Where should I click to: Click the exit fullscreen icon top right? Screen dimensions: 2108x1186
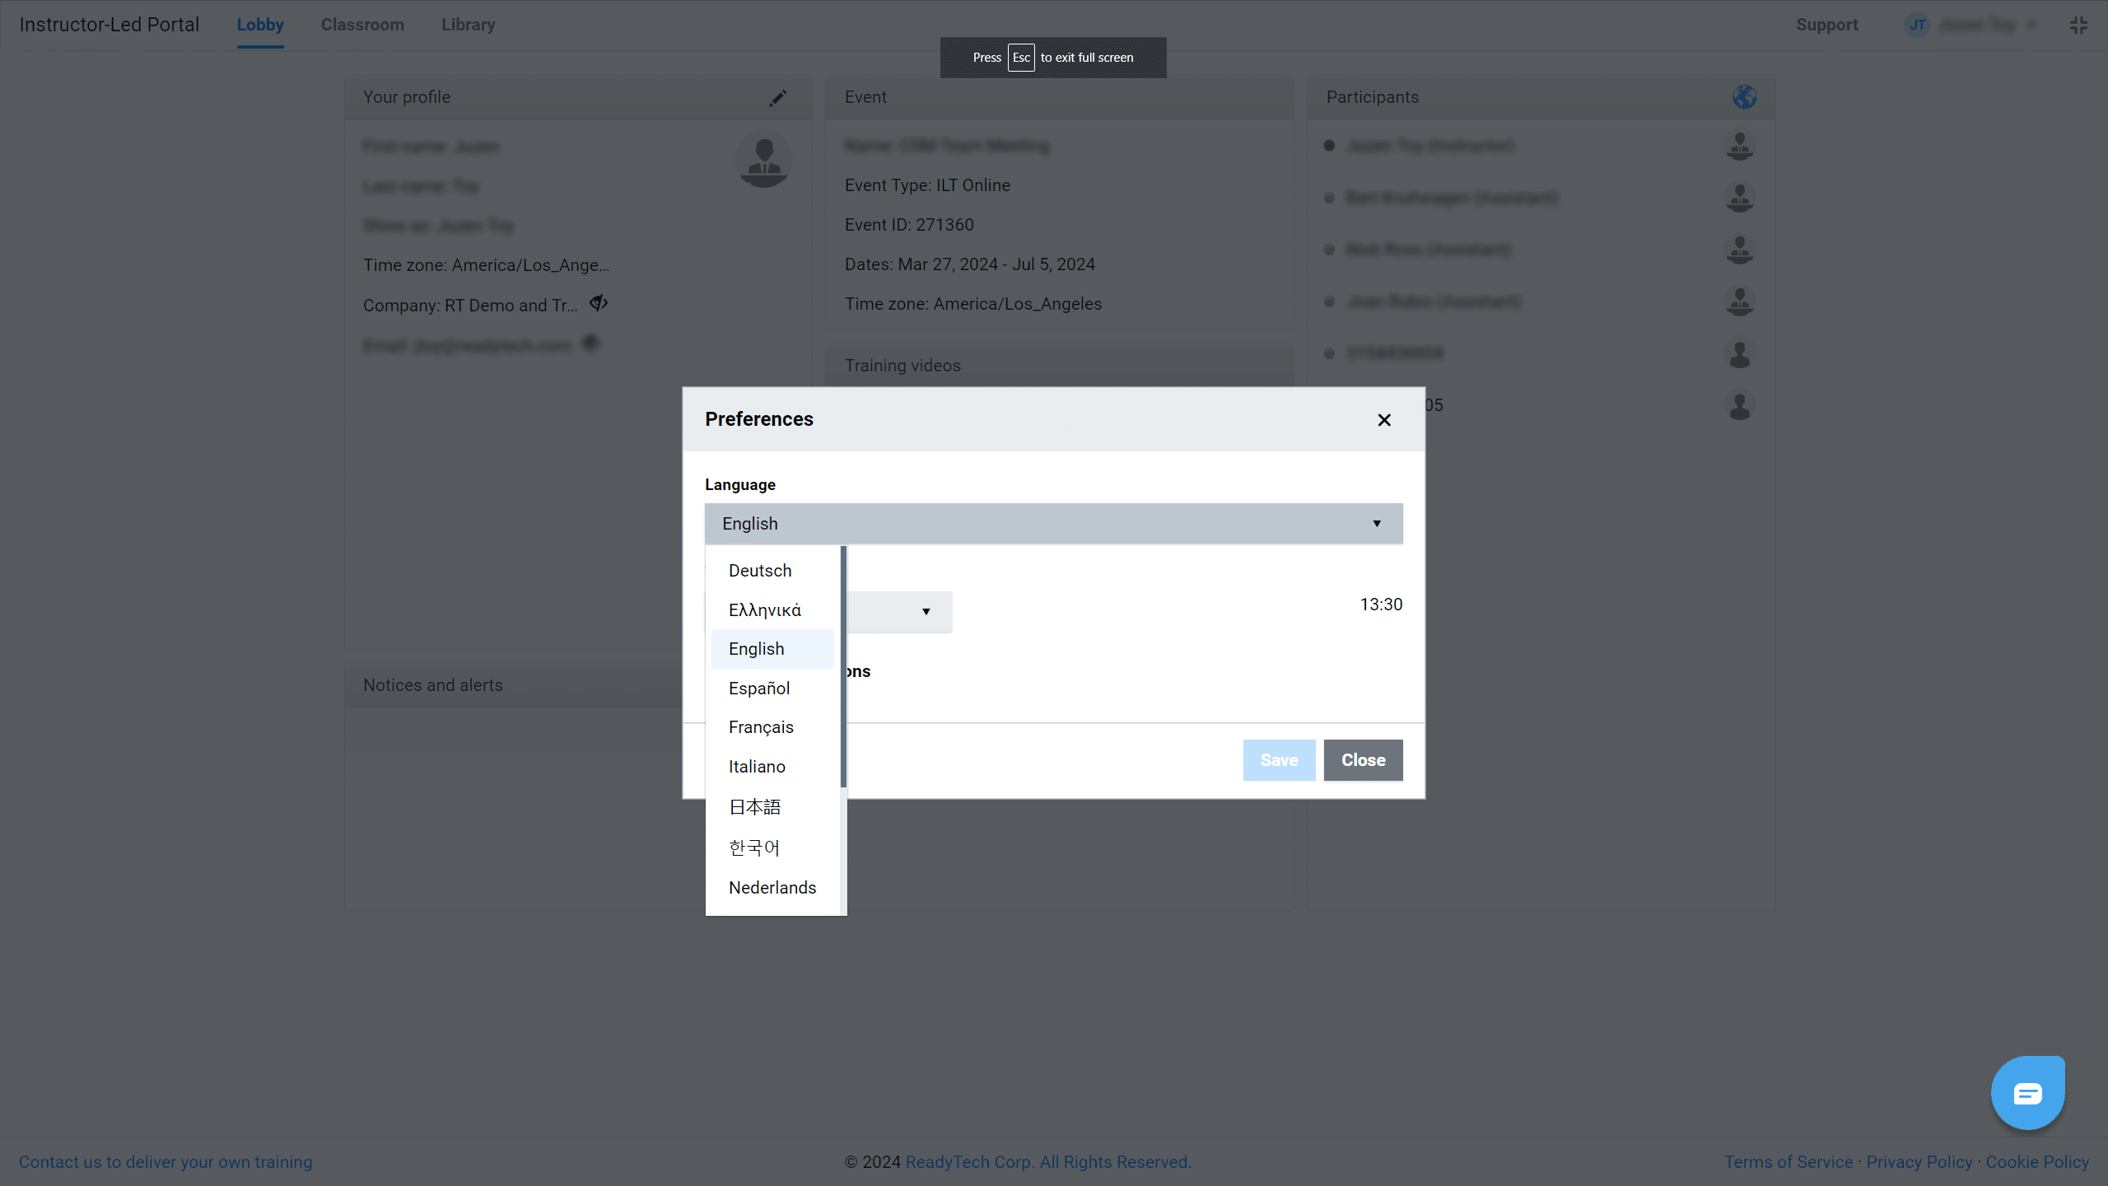click(x=2078, y=26)
